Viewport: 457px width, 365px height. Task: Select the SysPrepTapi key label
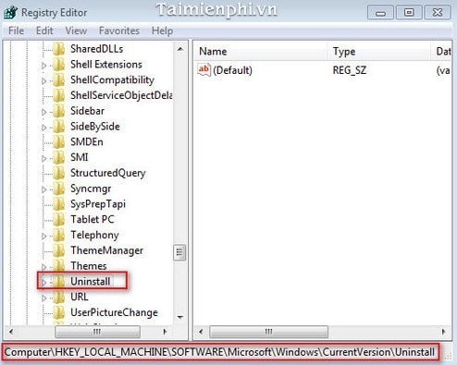coord(98,204)
